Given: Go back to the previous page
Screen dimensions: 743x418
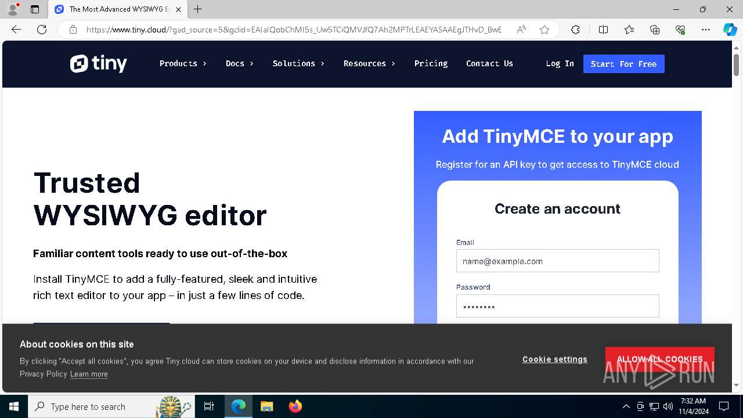Looking at the screenshot, I should (x=16, y=30).
